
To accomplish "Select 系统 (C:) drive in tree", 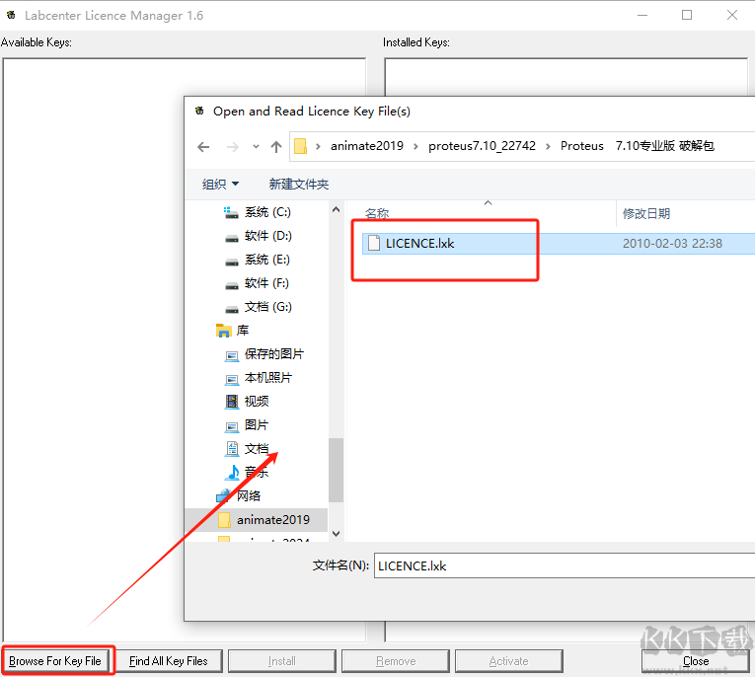I will (258, 212).
